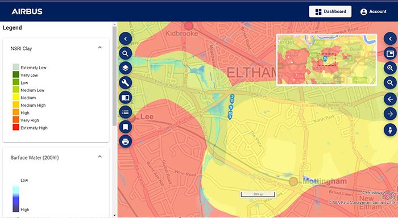Open the bookmark icon
398x218 pixels.
point(126,127)
